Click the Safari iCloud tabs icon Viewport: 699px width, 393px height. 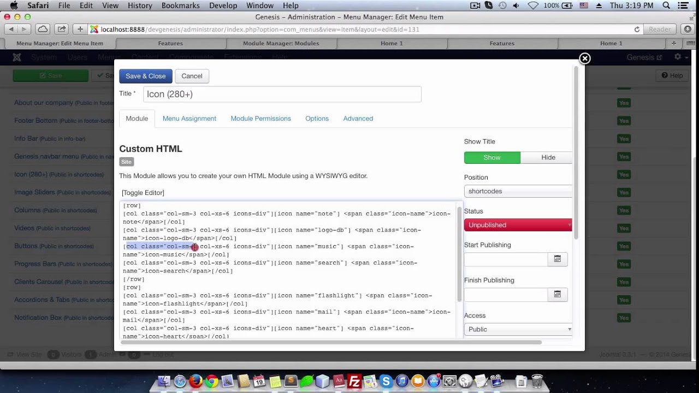click(x=42, y=29)
